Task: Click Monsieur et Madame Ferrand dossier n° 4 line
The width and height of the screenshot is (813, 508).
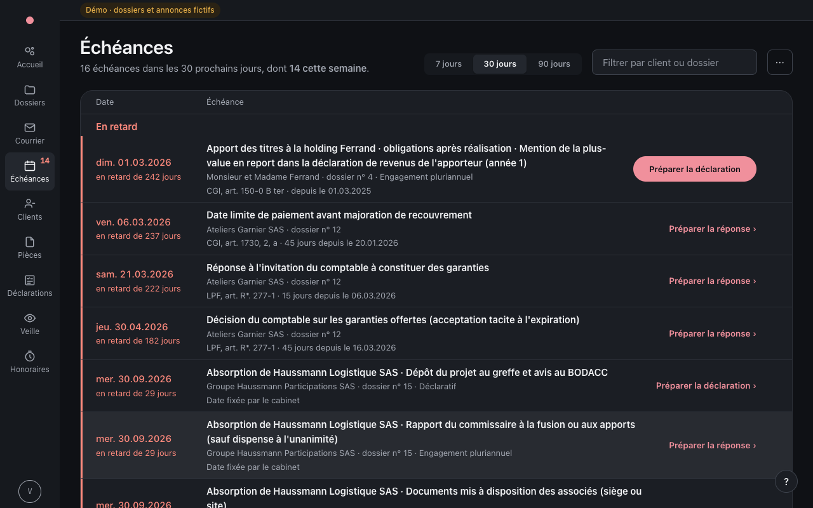Action: coord(339,177)
